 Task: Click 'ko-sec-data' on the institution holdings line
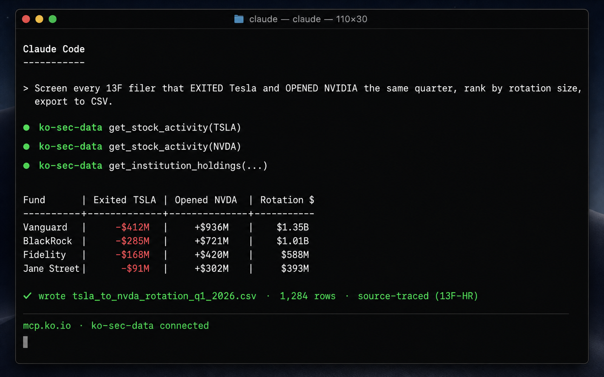[x=71, y=166]
